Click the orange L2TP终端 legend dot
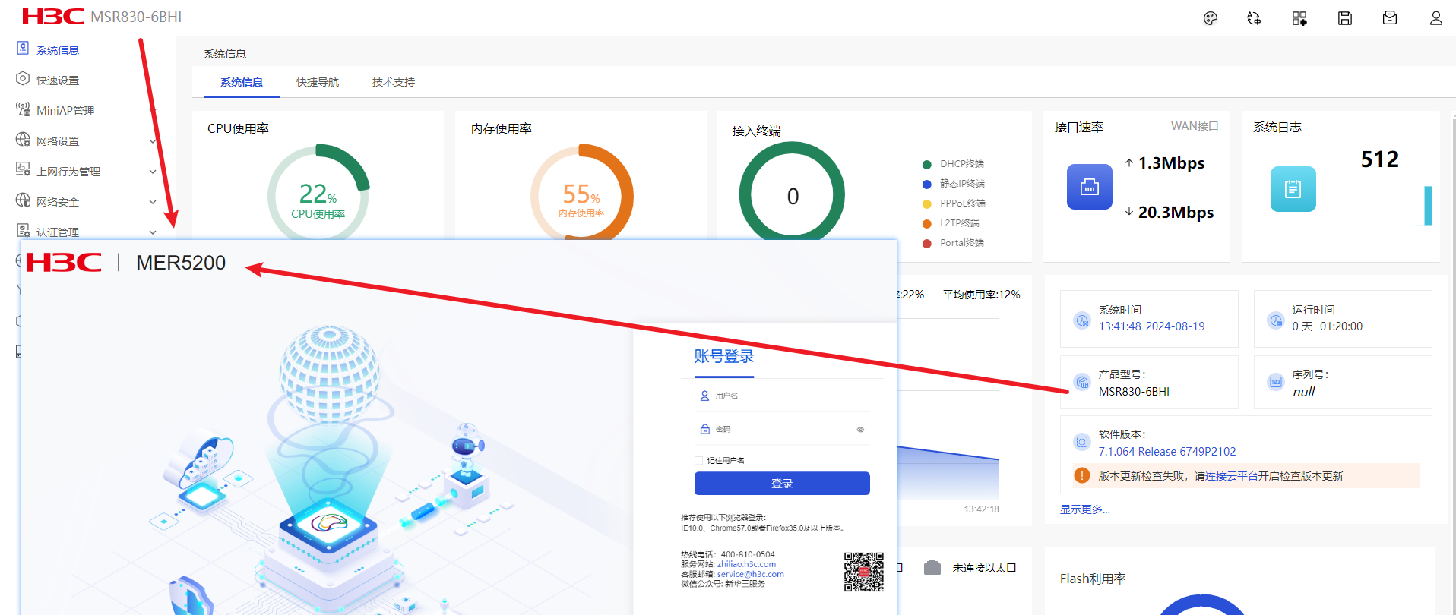 click(926, 223)
